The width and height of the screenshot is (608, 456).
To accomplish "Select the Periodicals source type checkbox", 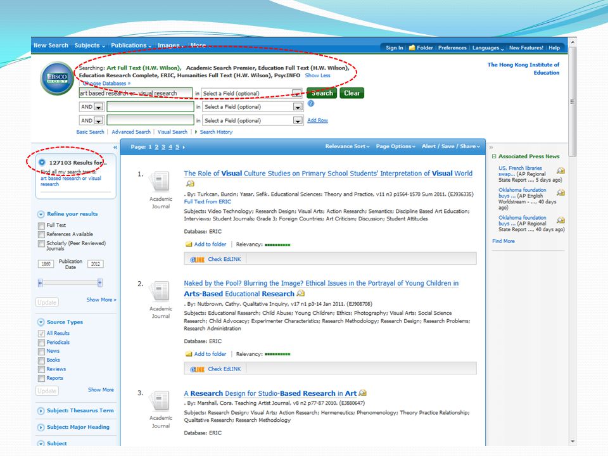I will (x=42, y=343).
